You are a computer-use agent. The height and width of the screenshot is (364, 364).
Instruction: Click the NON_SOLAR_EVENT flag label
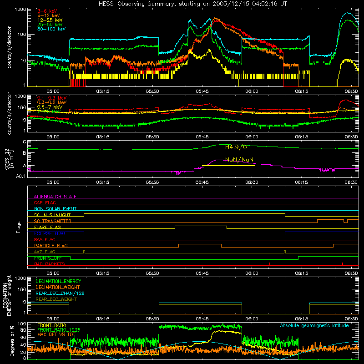(55, 209)
